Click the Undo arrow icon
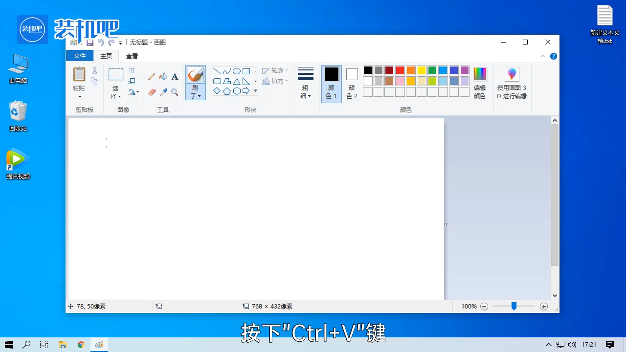The width and height of the screenshot is (626, 352). pos(100,42)
